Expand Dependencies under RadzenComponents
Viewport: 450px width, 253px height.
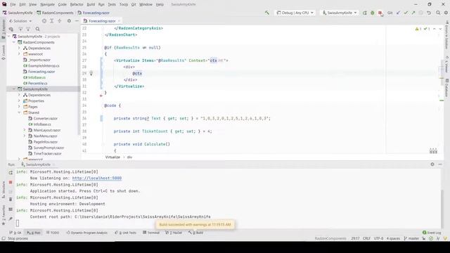tap(19, 48)
